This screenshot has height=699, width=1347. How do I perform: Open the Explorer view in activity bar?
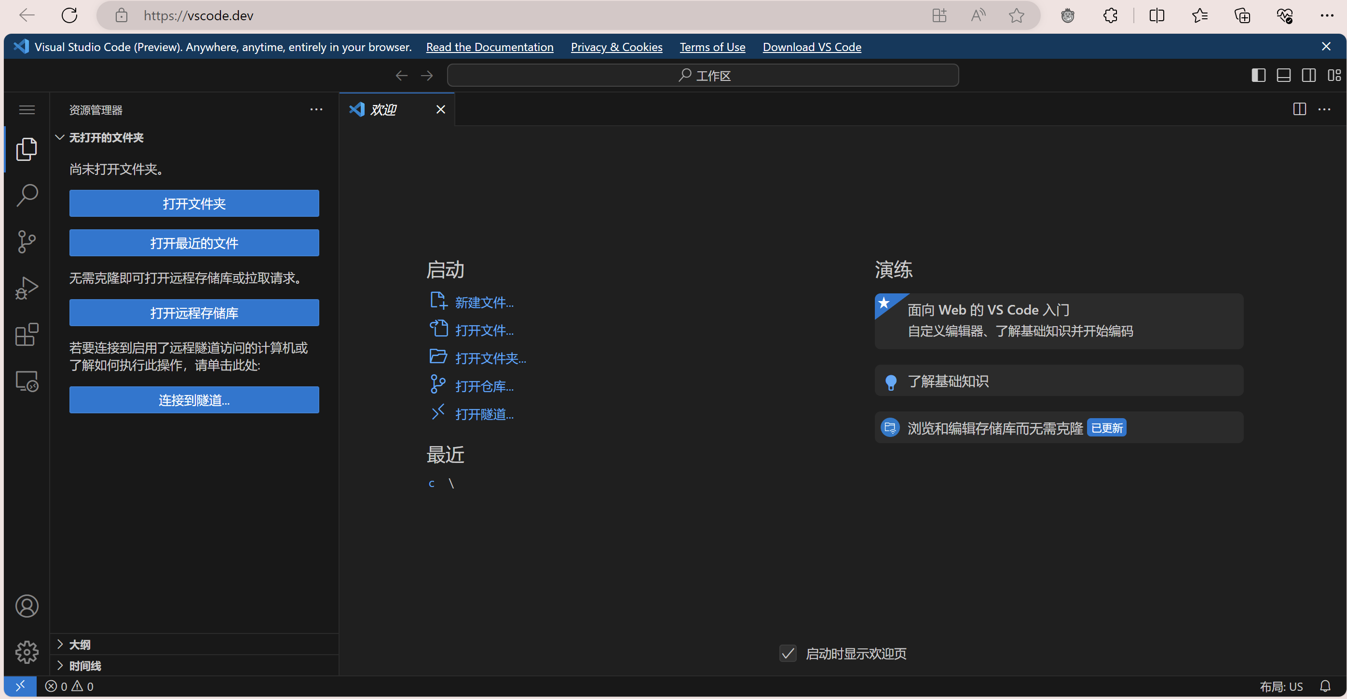27,149
